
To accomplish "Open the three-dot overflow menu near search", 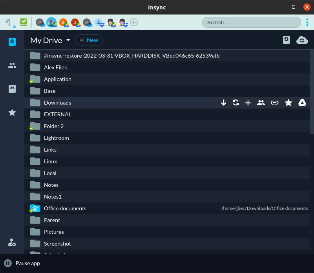I will [x=307, y=22].
